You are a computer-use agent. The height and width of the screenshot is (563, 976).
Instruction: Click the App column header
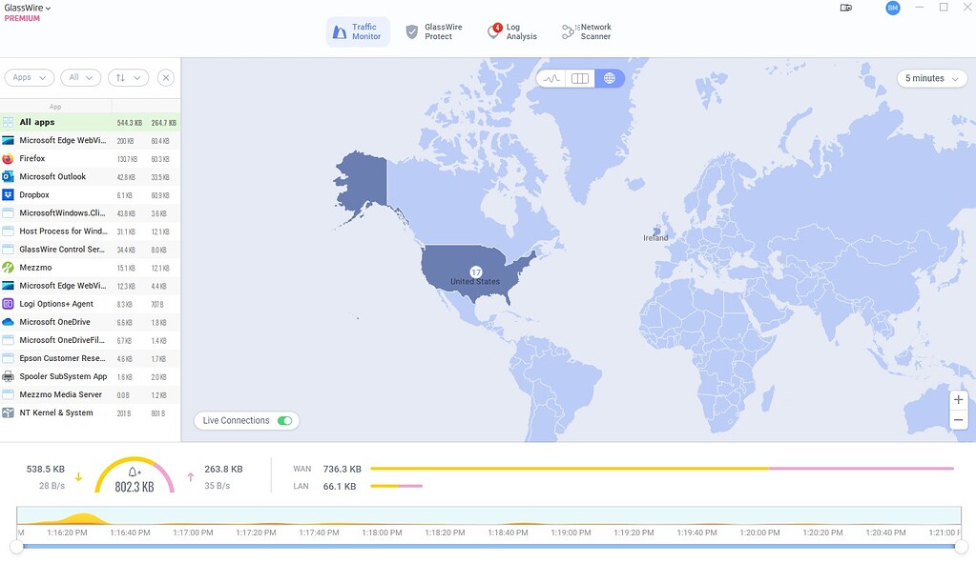[x=55, y=107]
